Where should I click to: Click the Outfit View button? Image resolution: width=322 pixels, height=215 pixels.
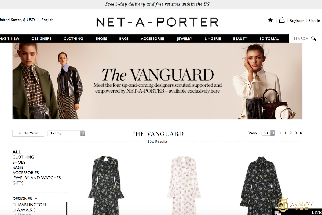click(x=28, y=133)
